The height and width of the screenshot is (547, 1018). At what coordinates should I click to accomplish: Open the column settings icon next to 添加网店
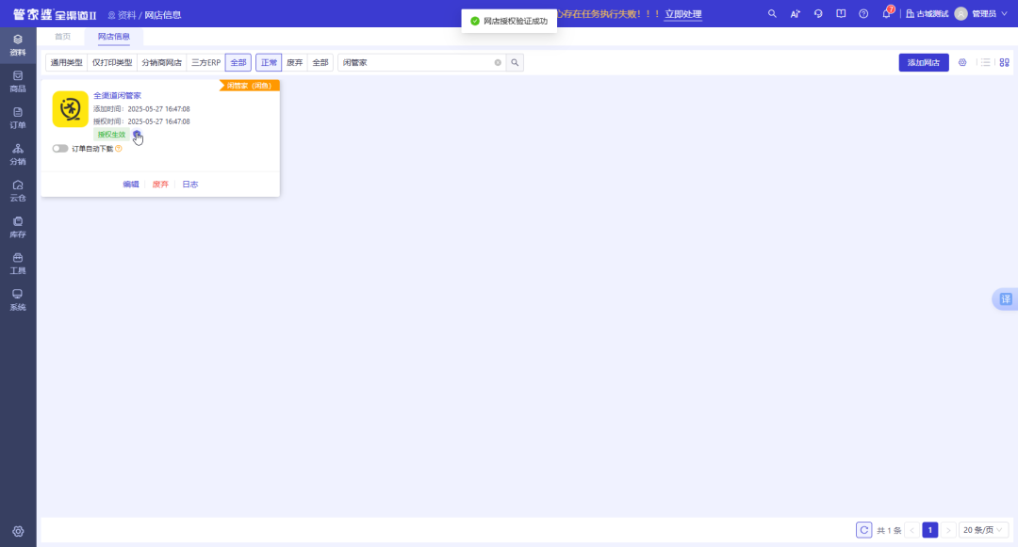point(962,62)
